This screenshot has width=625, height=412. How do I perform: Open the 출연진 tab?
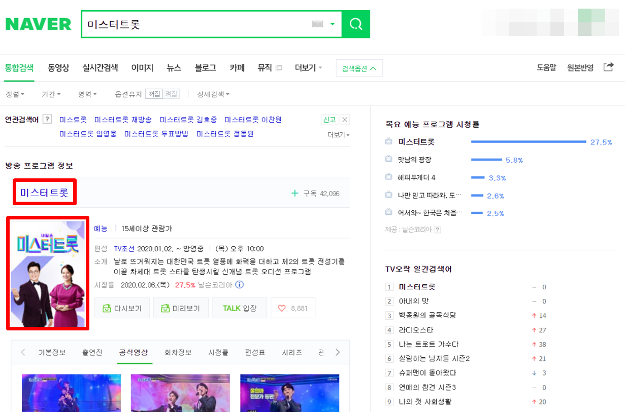[92, 353]
